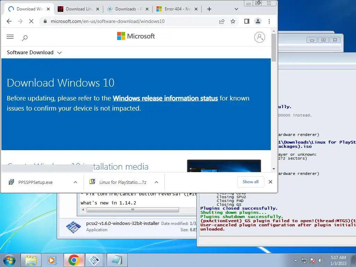Open the notepad taskbar icon
This screenshot has width=356, height=267.
[x=117, y=260]
